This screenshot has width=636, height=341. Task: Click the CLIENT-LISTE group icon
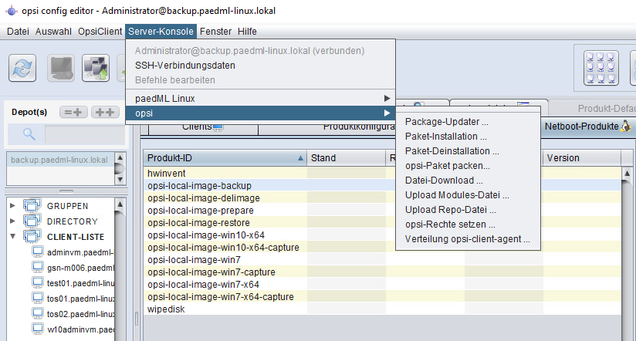(x=32, y=236)
